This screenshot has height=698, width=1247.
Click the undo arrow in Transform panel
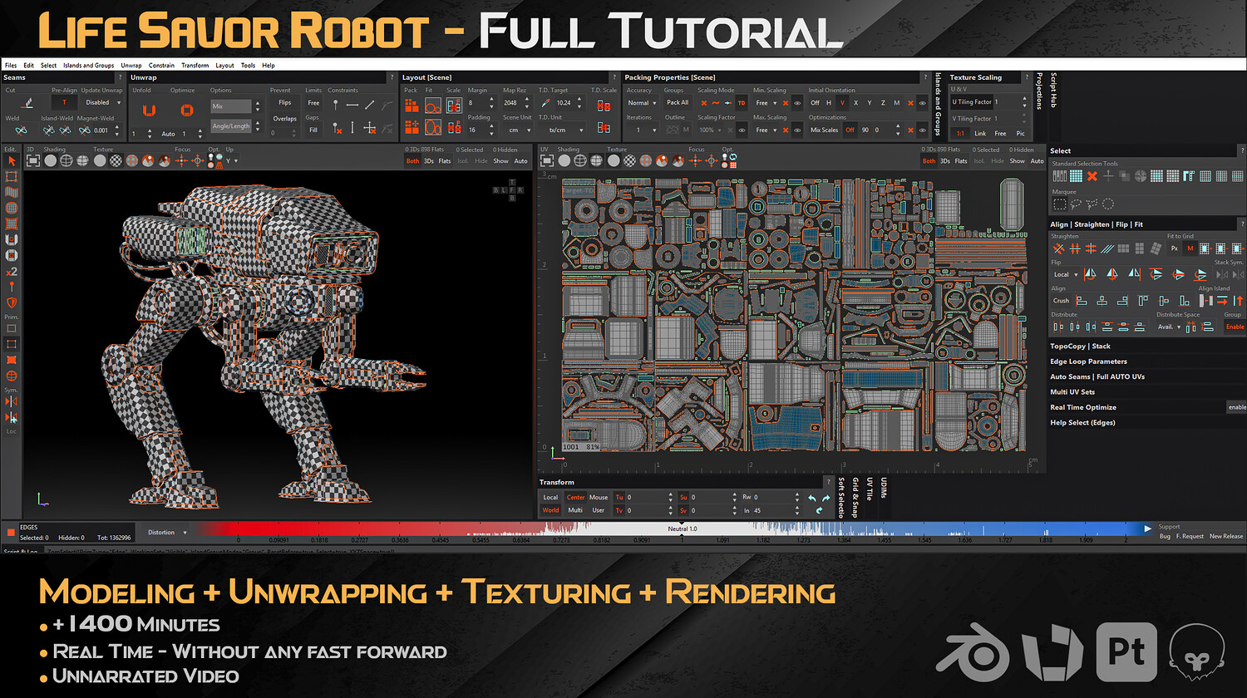[811, 499]
